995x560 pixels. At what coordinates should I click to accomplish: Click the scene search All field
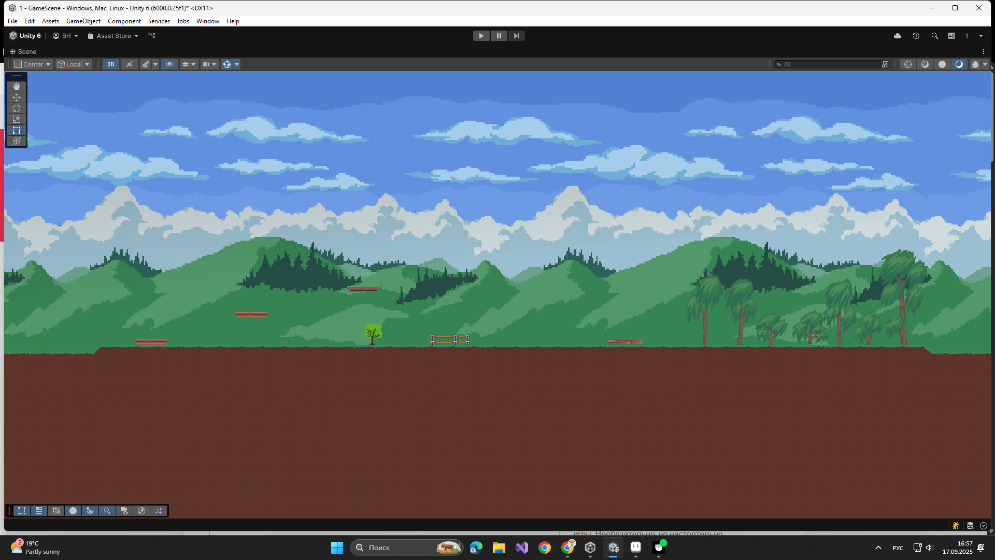tap(827, 64)
